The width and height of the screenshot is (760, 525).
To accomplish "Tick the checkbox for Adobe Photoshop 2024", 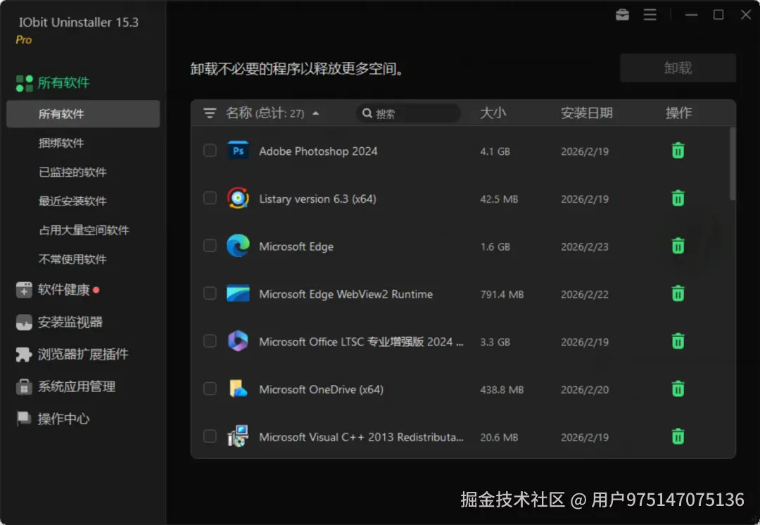I will [x=210, y=151].
